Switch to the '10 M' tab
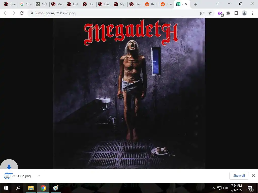The image size is (258, 193). coord(41,4)
